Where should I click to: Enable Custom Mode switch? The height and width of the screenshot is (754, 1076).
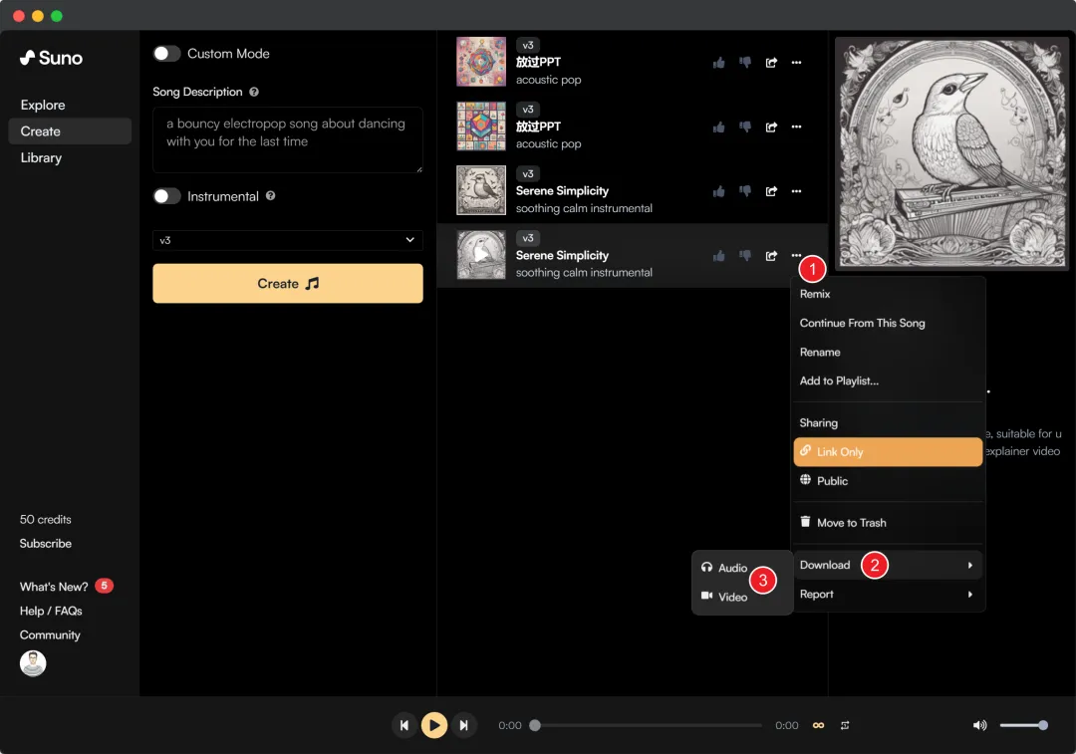click(x=166, y=54)
